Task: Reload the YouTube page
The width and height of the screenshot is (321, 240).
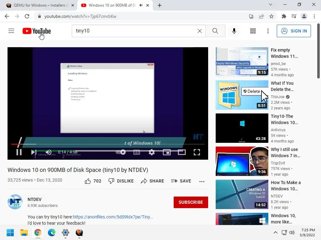Action: (x=27, y=16)
